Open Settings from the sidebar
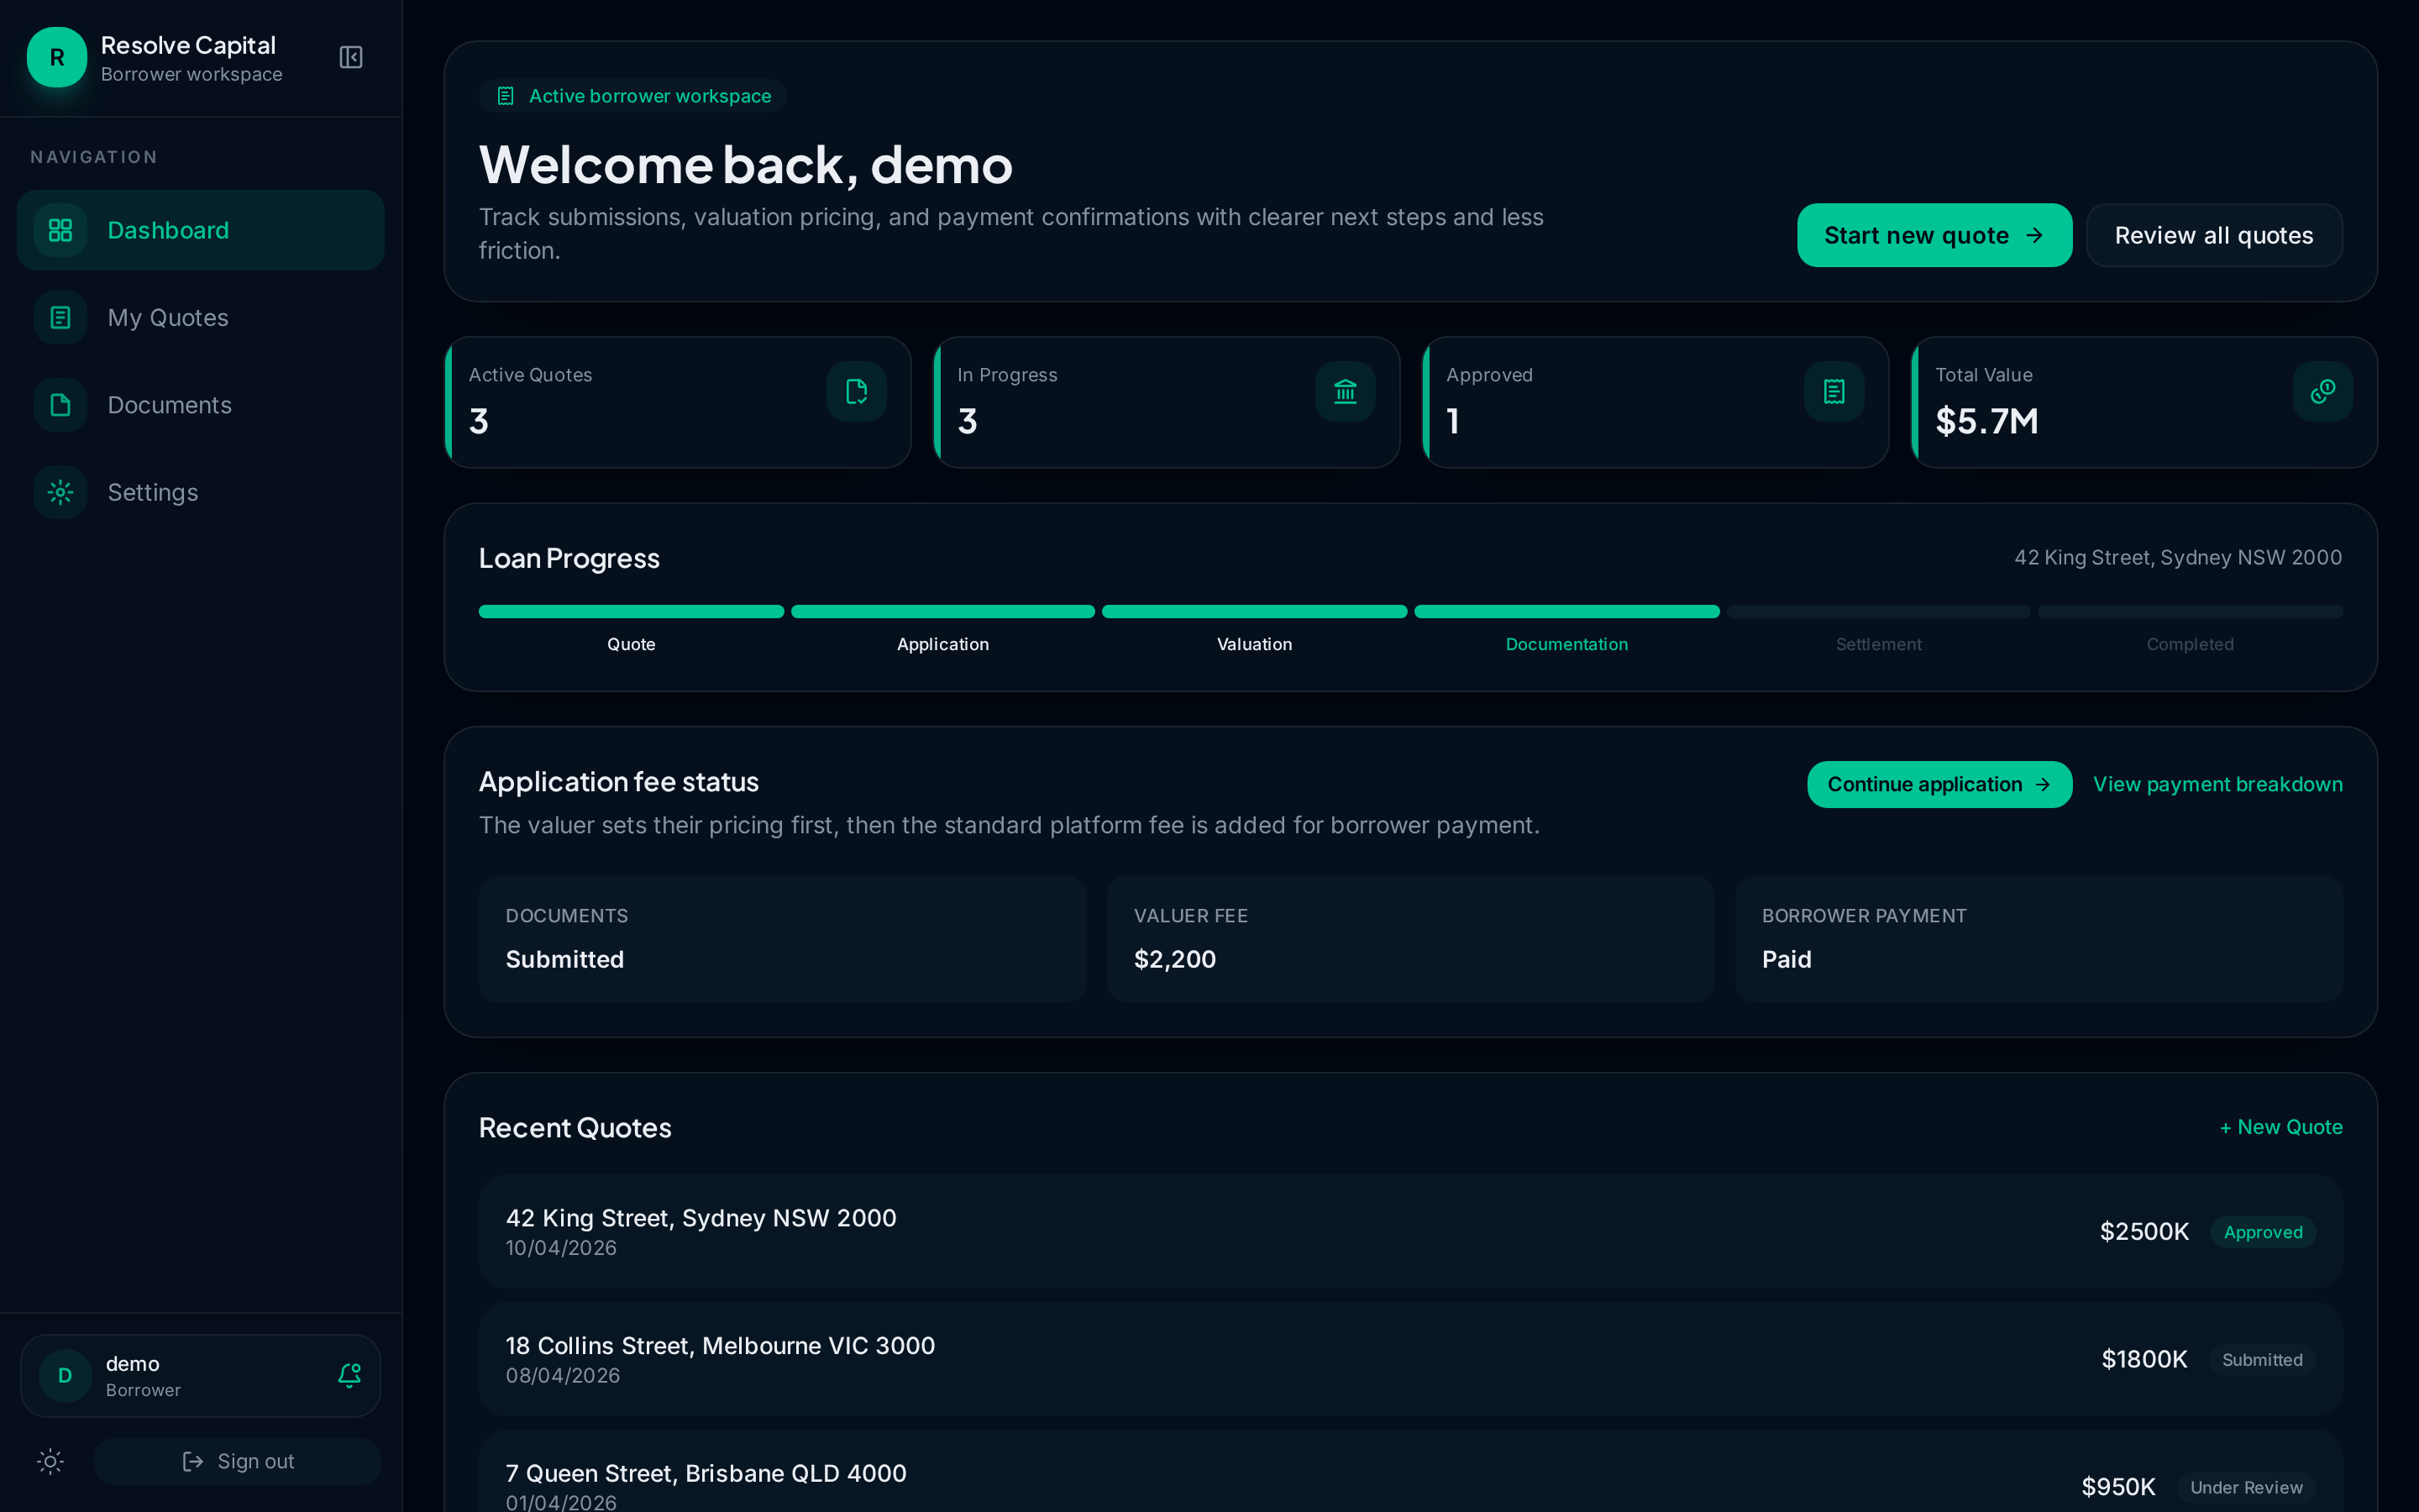The image size is (2419, 1512). pyautogui.click(x=201, y=492)
